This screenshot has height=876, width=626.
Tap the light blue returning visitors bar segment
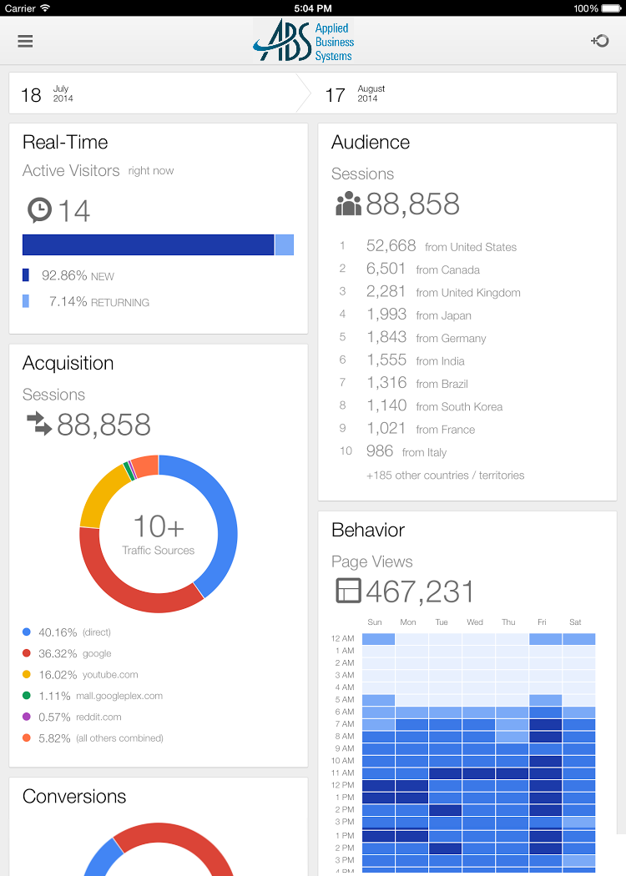pos(285,244)
